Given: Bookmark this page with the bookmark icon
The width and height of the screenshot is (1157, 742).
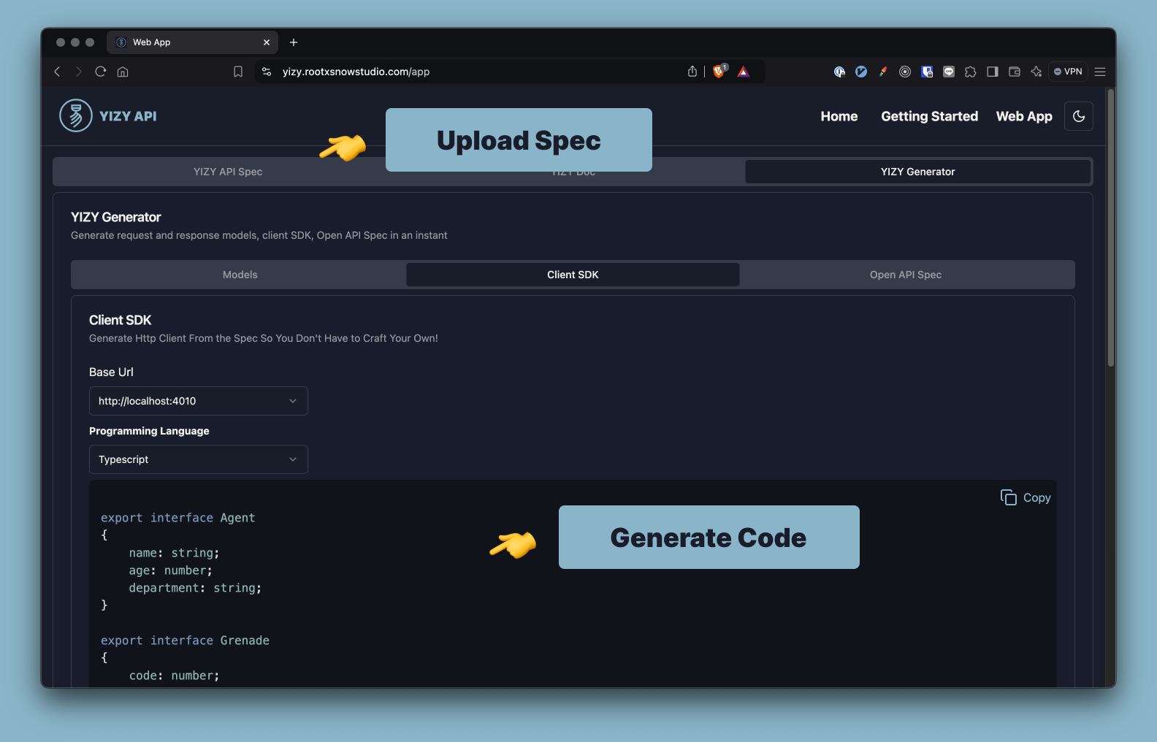Looking at the screenshot, I should 238,72.
